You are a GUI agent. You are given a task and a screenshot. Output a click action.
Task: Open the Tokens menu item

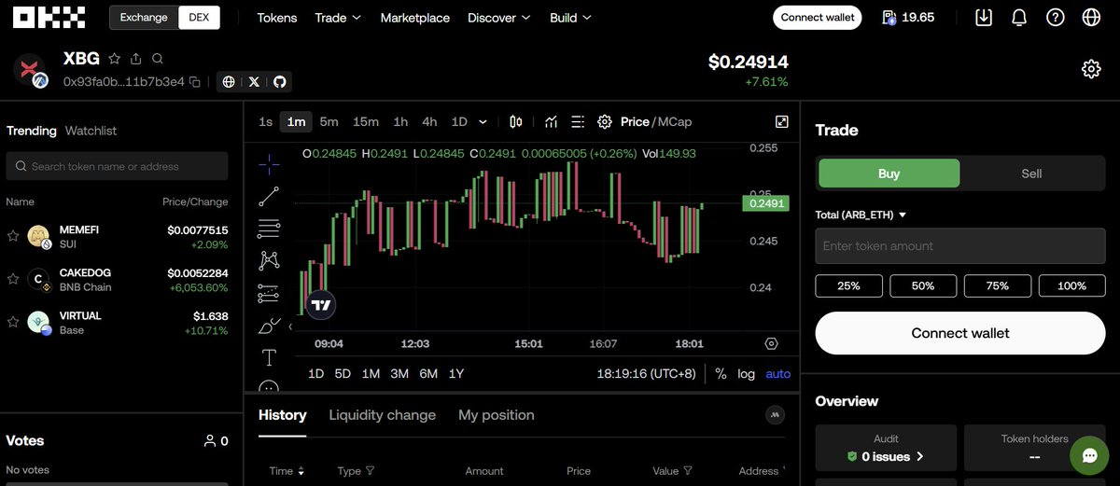[x=277, y=18]
